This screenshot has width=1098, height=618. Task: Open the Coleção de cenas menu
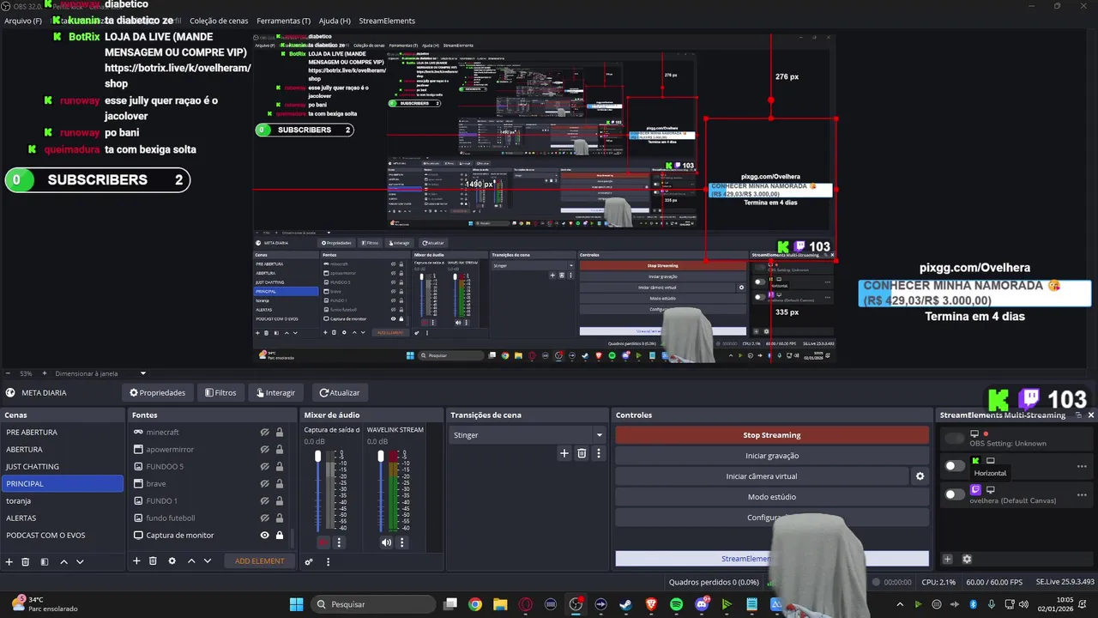[219, 21]
